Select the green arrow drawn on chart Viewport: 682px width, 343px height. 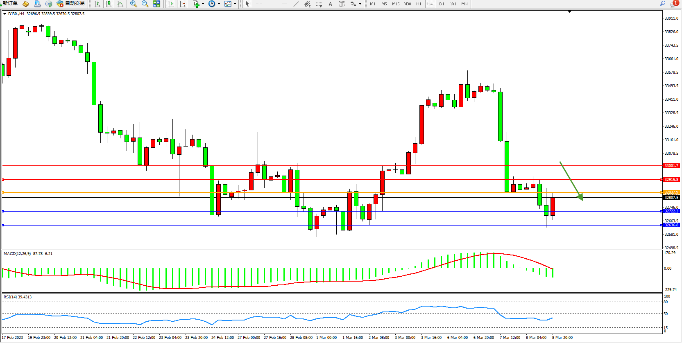tap(571, 181)
